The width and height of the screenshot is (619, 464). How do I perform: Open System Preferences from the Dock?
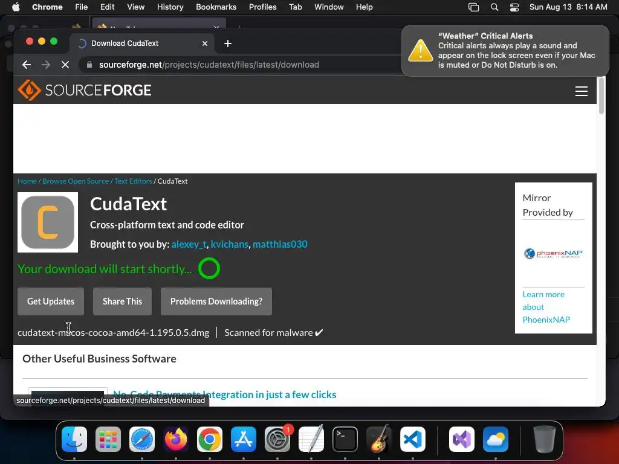277,439
